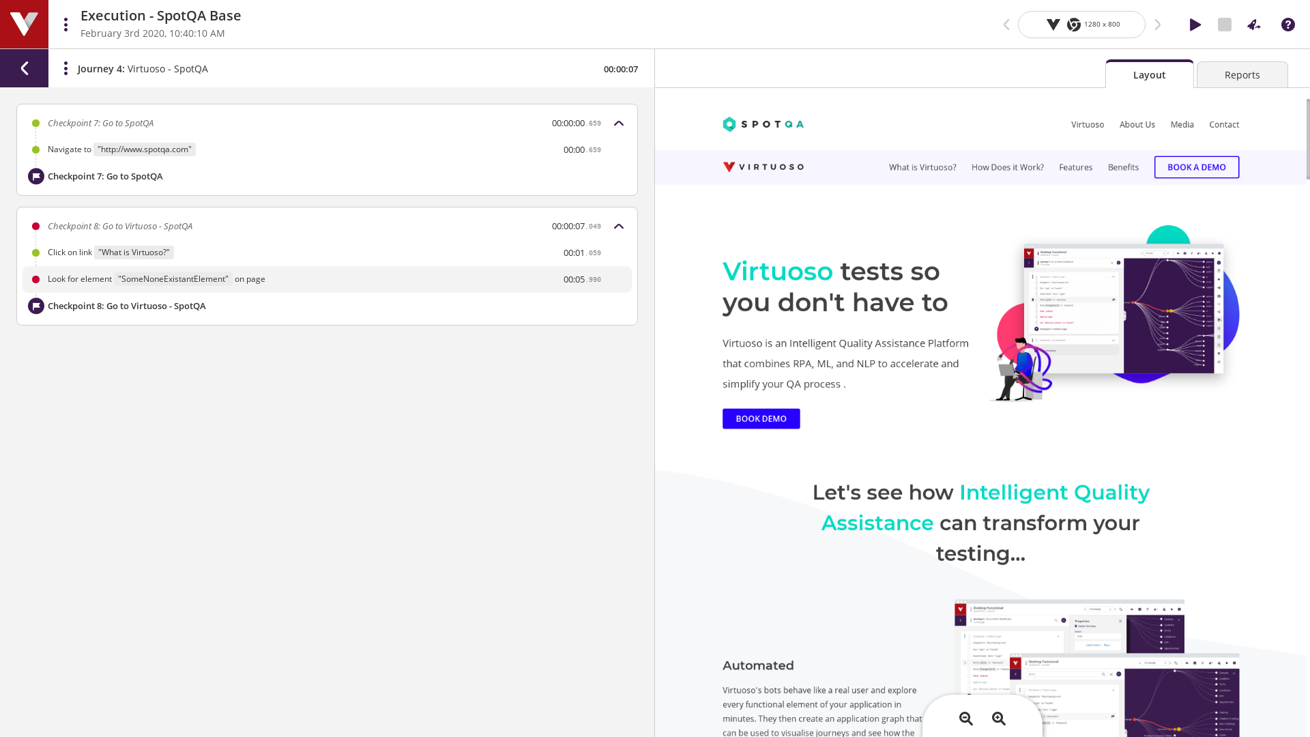
Task: Go back using the purple left-arrow button
Action: coord(24,68)
